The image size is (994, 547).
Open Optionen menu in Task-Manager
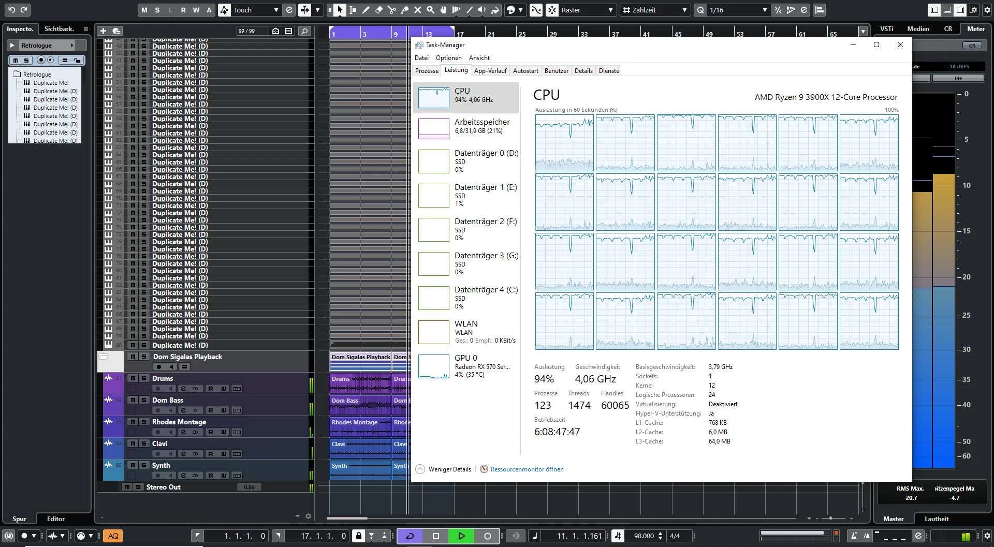click(x=448, y=58)
